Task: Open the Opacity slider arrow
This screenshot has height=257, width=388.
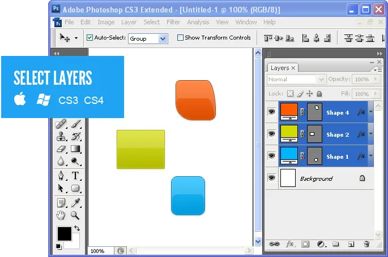Action: (x=376, y=79)
